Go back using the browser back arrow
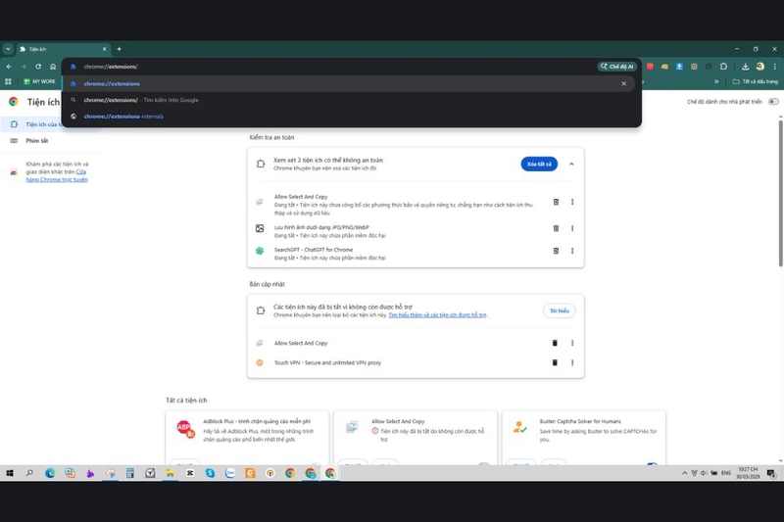The image size is (784, 522). (x=9, y=67)
